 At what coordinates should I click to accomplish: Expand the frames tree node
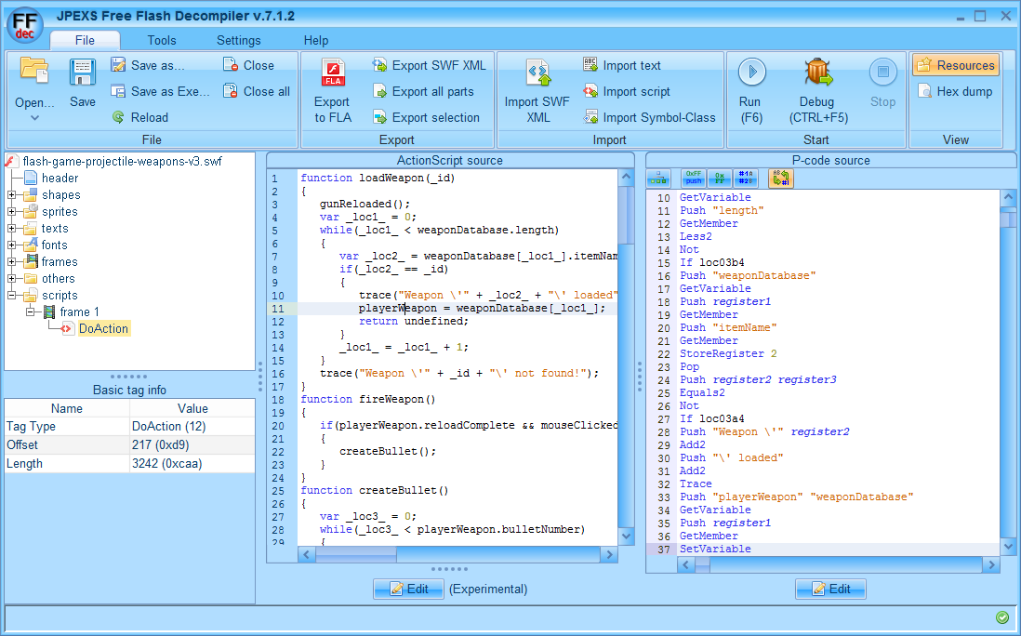12,261
